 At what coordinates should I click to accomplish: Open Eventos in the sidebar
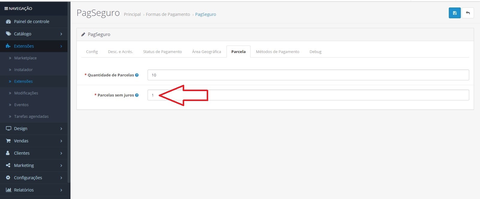pos(21,105)
